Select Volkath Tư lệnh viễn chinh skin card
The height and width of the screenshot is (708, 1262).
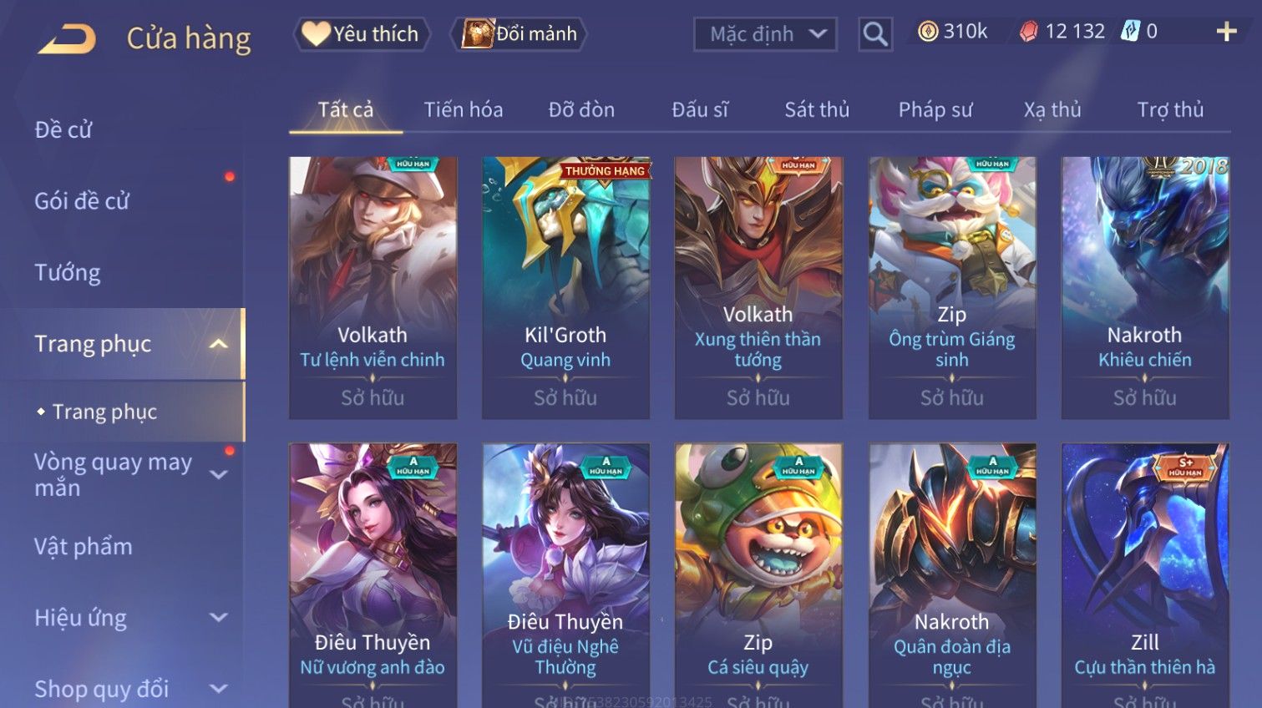373,288
